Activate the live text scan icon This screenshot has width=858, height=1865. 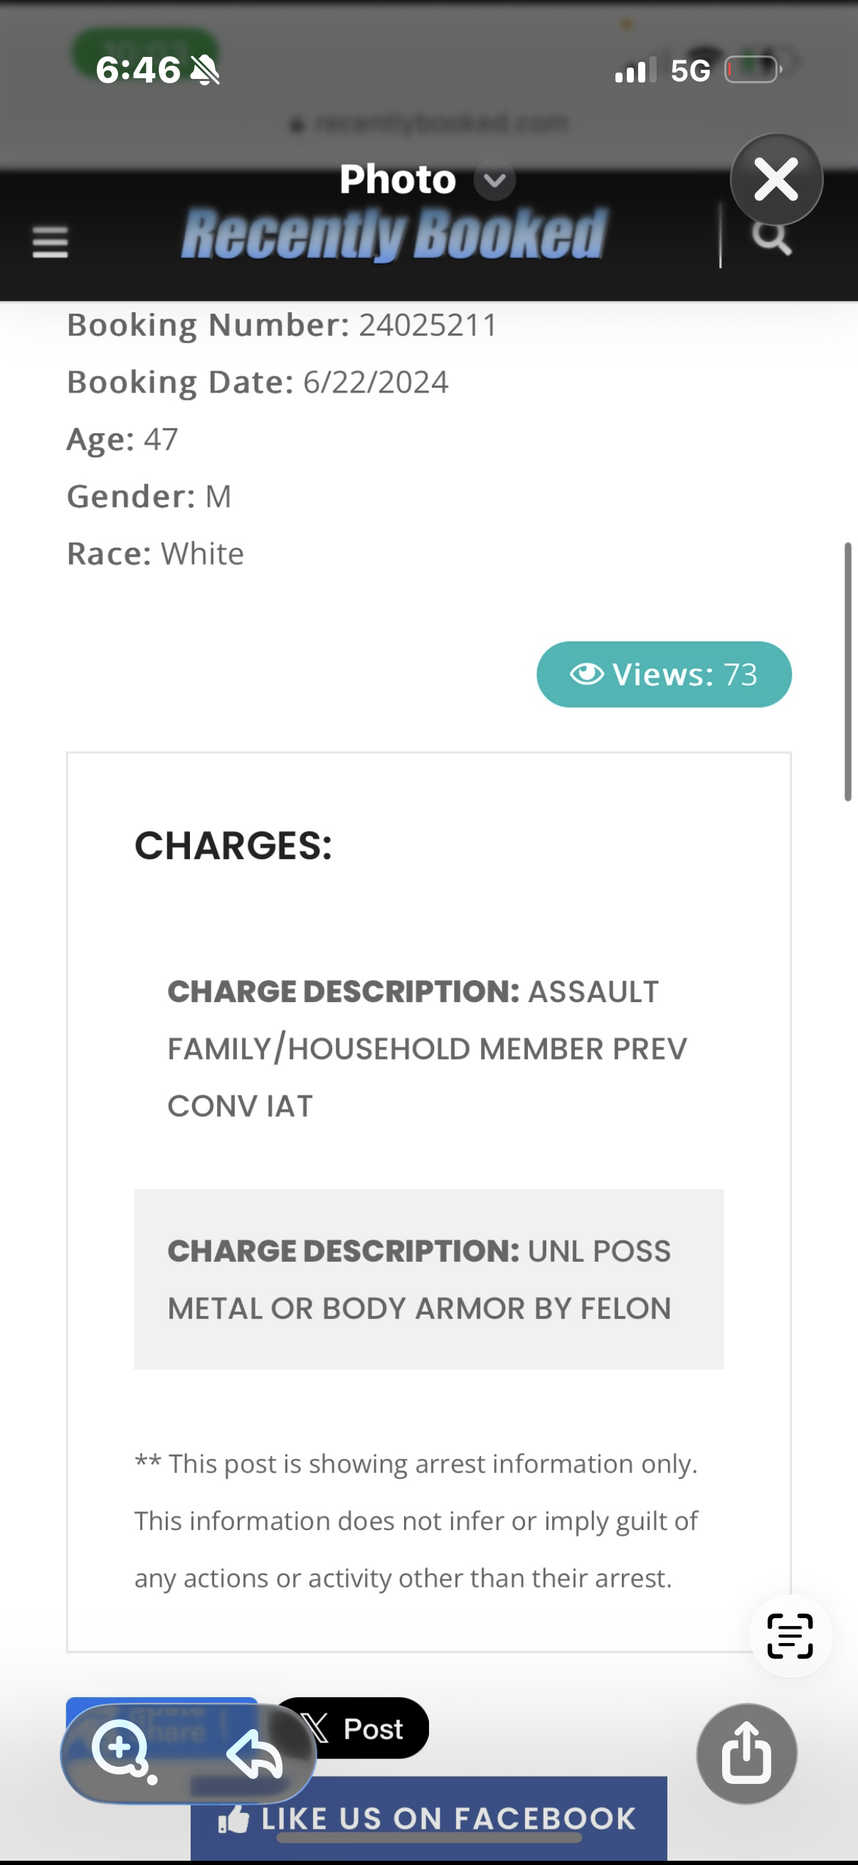pos(790,1635)
